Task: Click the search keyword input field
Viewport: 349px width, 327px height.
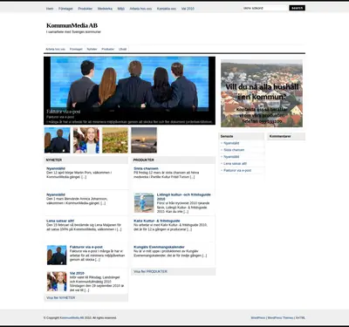Action: click(265, 8)
